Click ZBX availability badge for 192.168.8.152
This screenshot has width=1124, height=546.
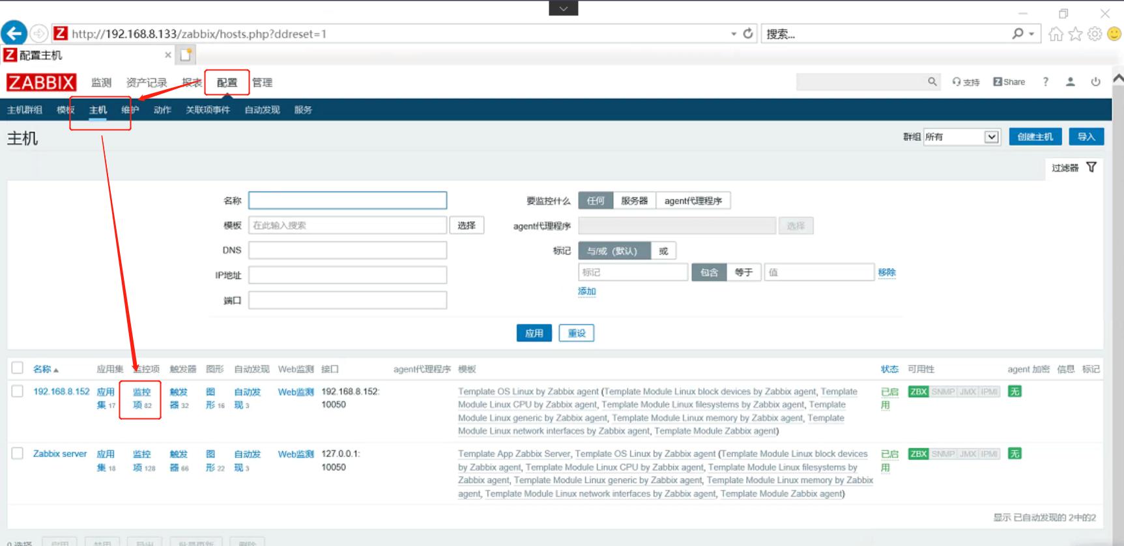(918, 392)
